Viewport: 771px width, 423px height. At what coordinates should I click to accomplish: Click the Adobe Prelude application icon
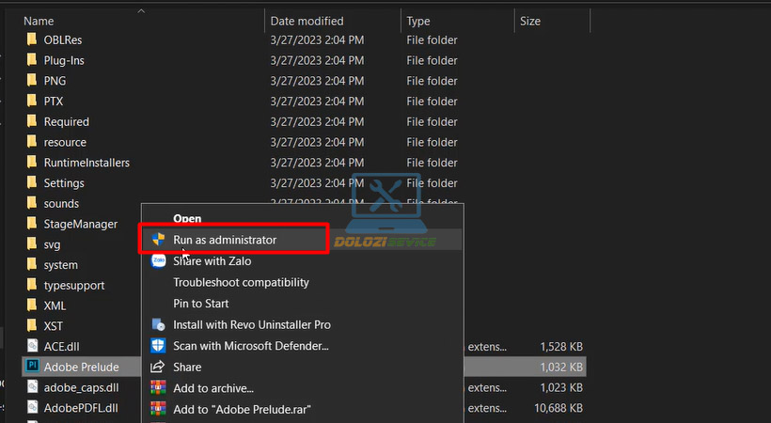click(31, 367)
